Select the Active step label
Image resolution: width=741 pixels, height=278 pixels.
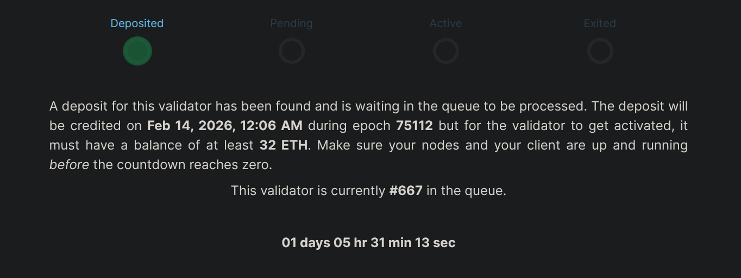[x=445, y=23]
